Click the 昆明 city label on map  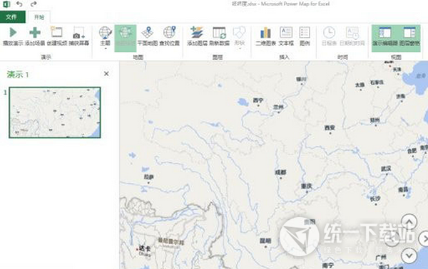pyautogui.click(x=265, y=241)
